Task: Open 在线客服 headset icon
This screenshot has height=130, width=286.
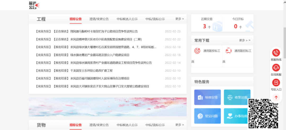Action: [x=276, y=68]
